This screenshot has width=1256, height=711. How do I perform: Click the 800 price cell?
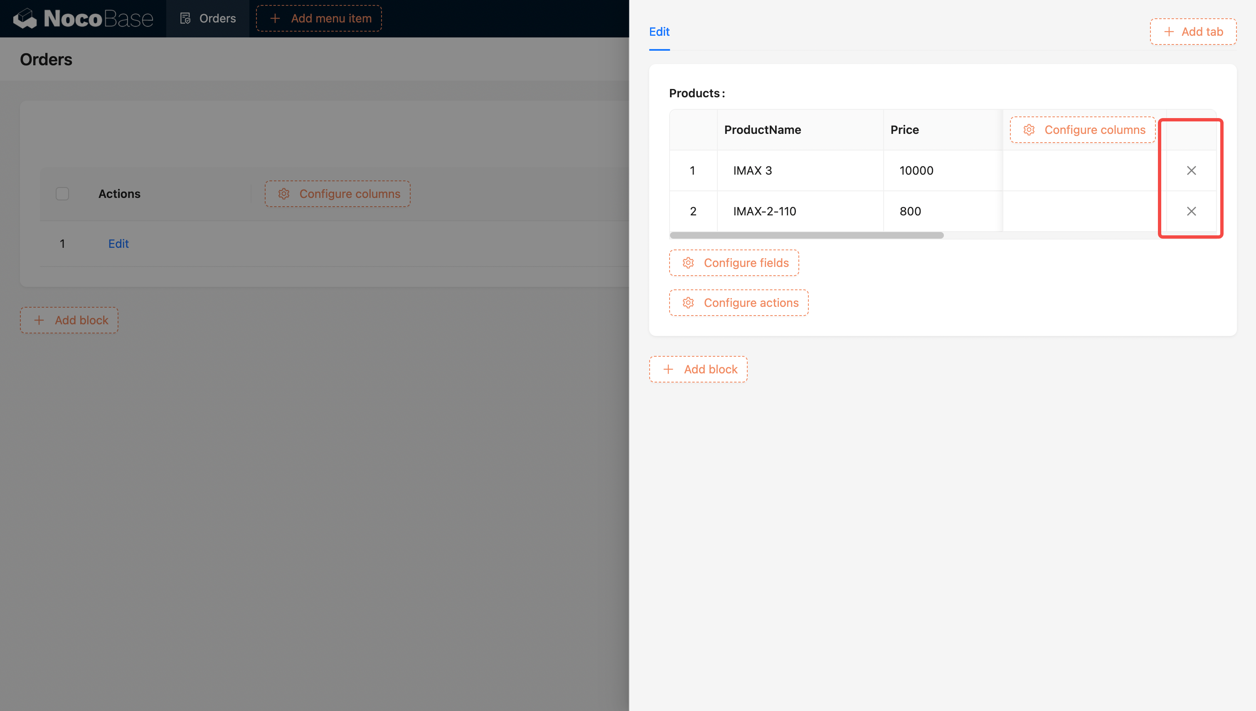[910, 212]
